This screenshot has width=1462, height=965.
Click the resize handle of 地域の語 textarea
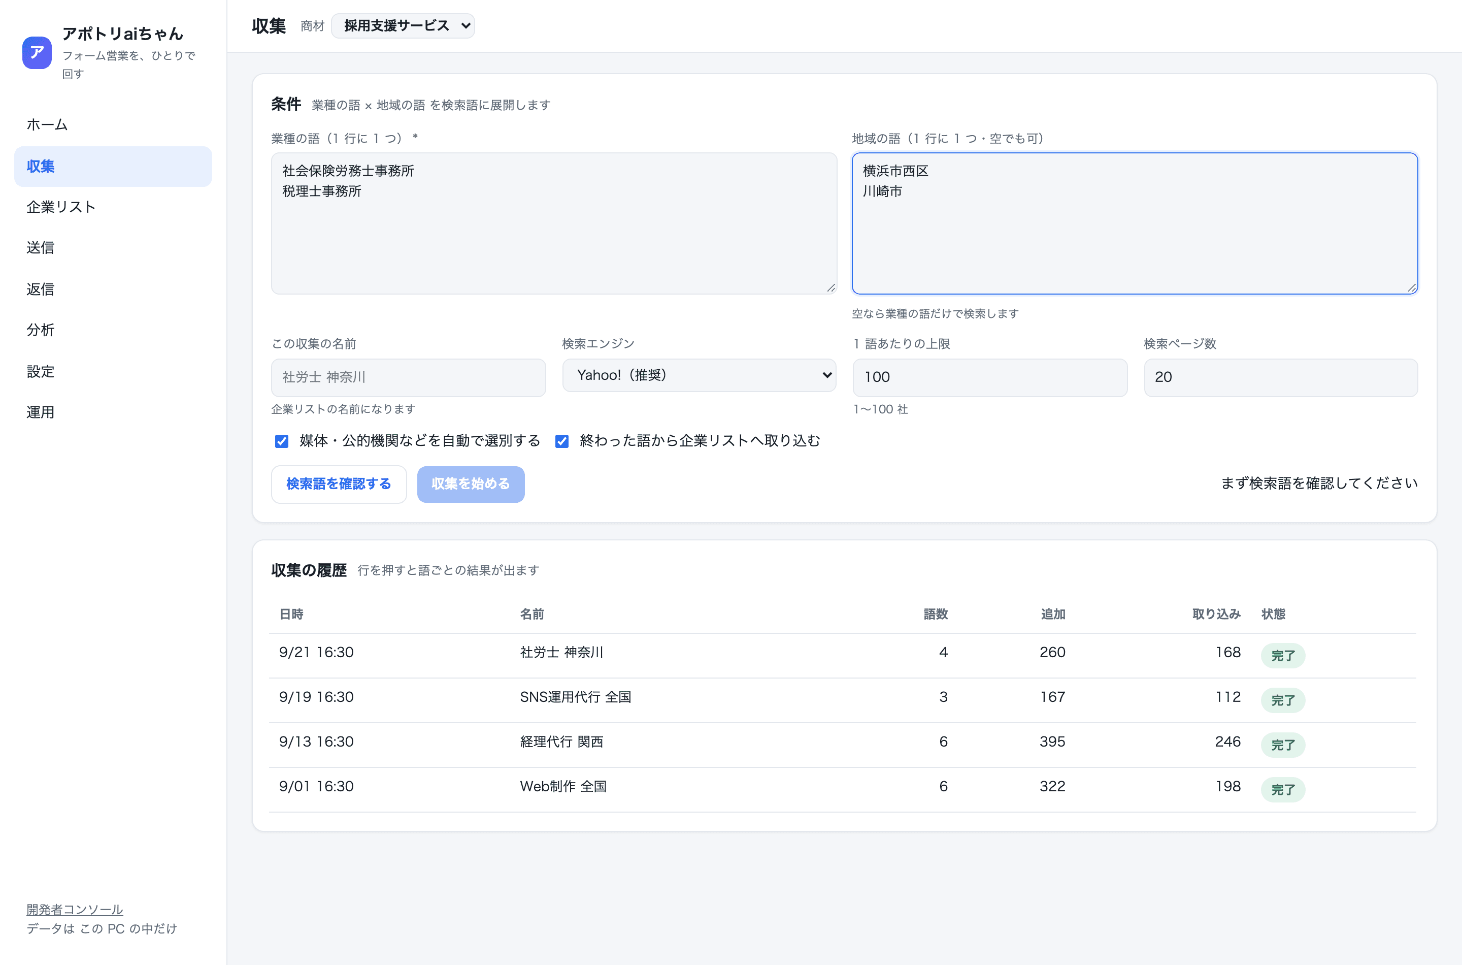(x=1412, y=288)
